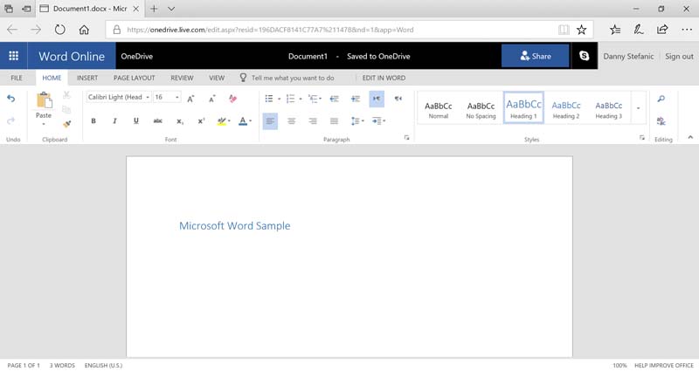Apply strikethrough using the abc icon
The image size is (699, 371).
click(157, 121)
